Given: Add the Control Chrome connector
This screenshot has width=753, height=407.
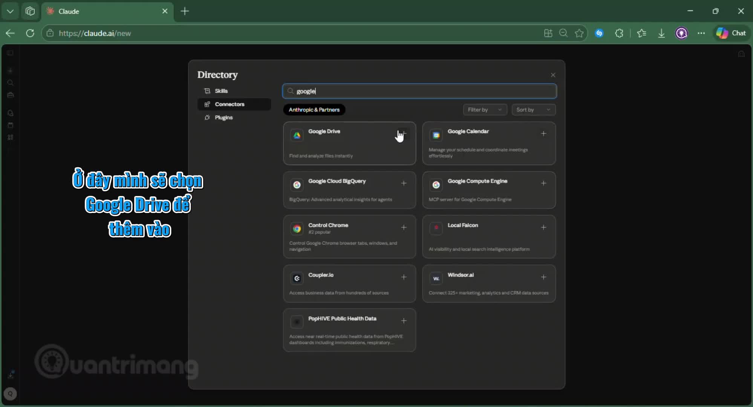Looking at the screenshot, I should click(404, 227).
